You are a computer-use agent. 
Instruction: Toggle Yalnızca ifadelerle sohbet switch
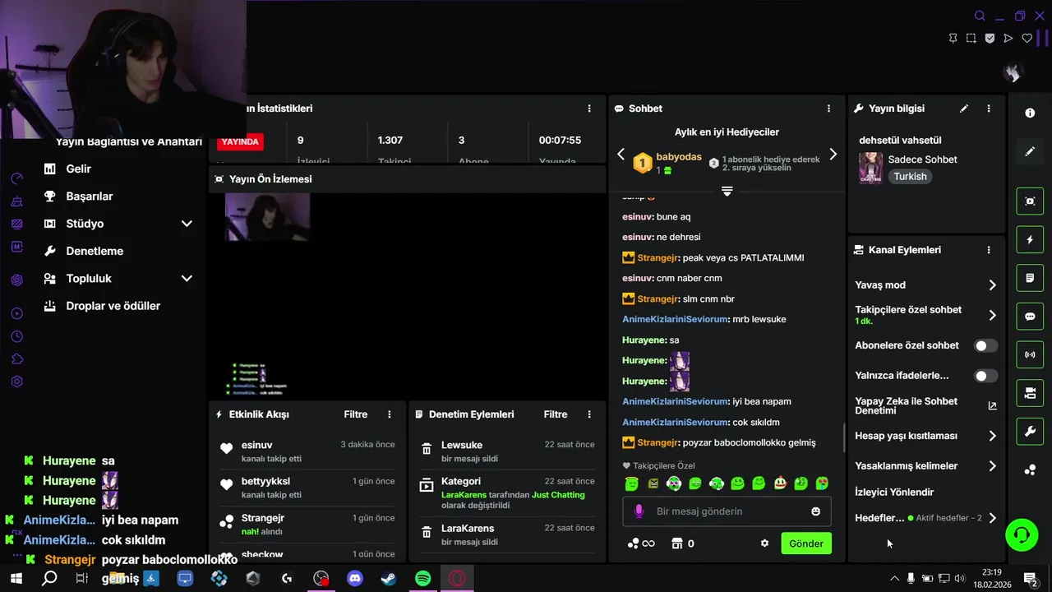(x=985, y=376)
